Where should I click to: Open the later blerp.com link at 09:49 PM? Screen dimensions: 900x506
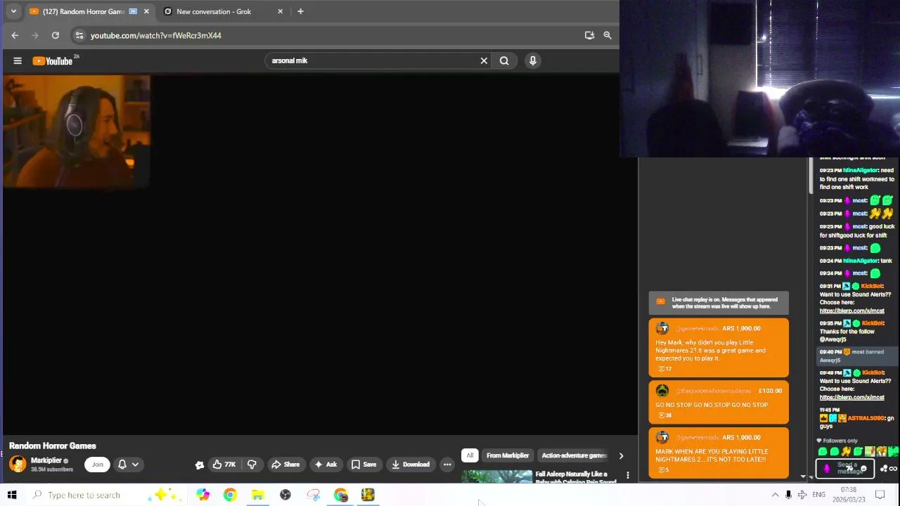tap(851, 397)
